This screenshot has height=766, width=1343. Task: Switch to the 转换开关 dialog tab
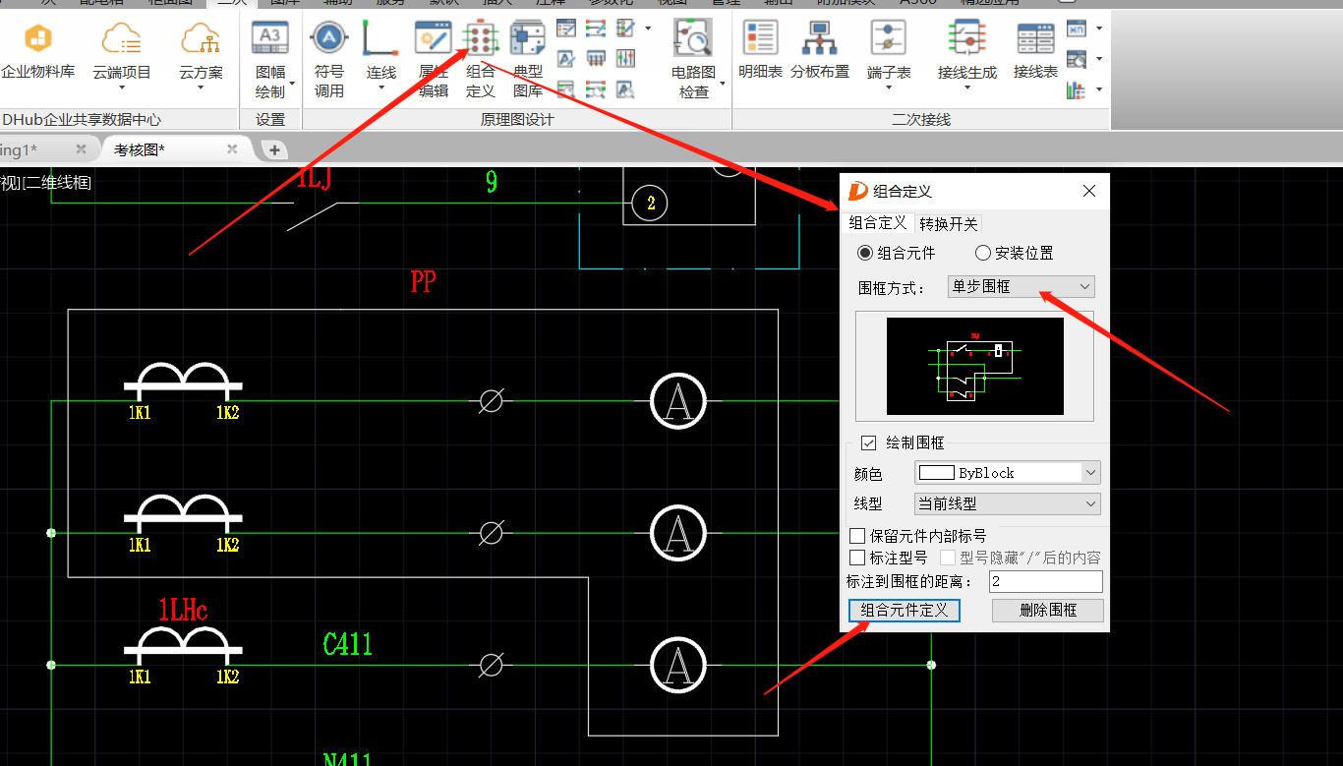click(949, 224)
